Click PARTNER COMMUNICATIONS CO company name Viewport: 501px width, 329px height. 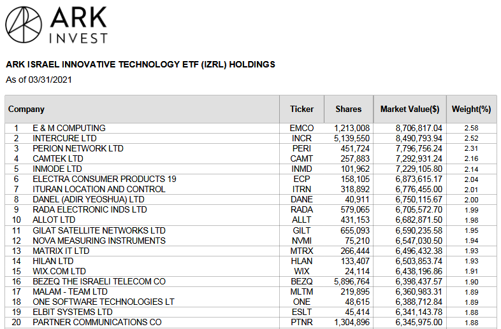pos(97,322)
